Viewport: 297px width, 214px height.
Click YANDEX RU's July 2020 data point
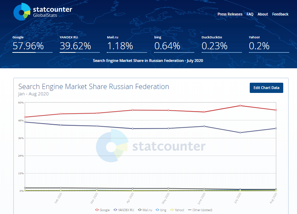tap(240, 133)
